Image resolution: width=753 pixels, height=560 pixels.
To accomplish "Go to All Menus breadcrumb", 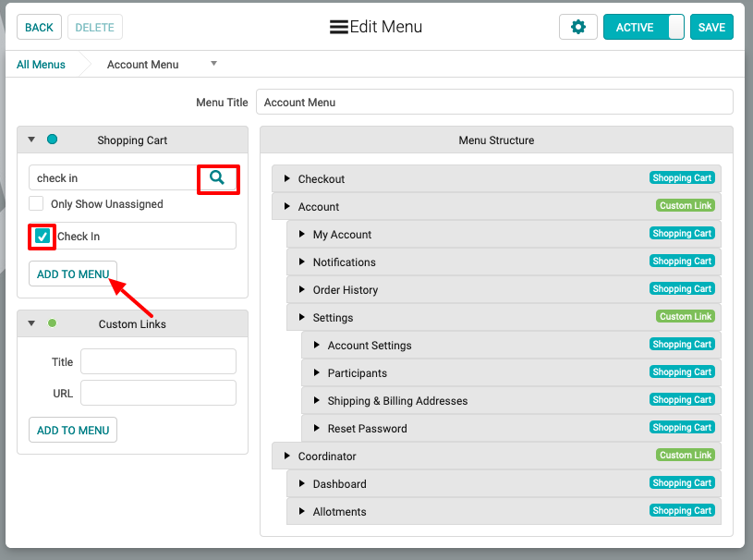I will tap(41, 65).
